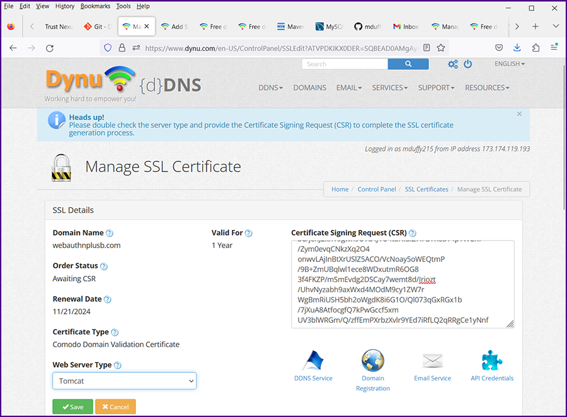Expand the DDNS navigation menu
This screenshot has width=567, height=417.
coord(270,88)
